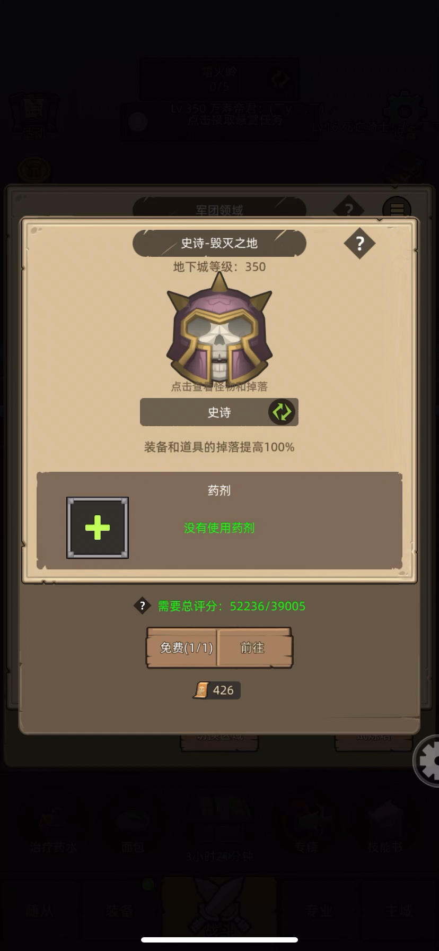Open the dimmed hamburger list icon
Image resolution: width=439 pixels, height=951 pixels.
pyautogui.click(x=397, y=209)
